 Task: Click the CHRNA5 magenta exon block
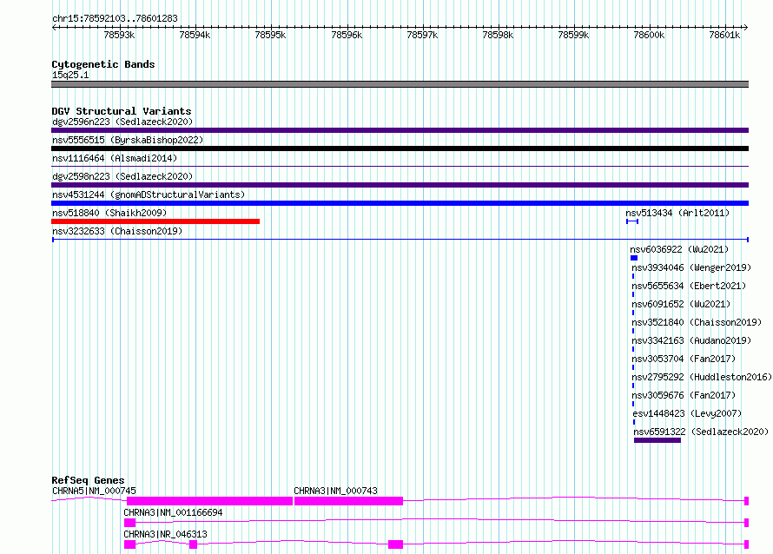click(209, 501)
